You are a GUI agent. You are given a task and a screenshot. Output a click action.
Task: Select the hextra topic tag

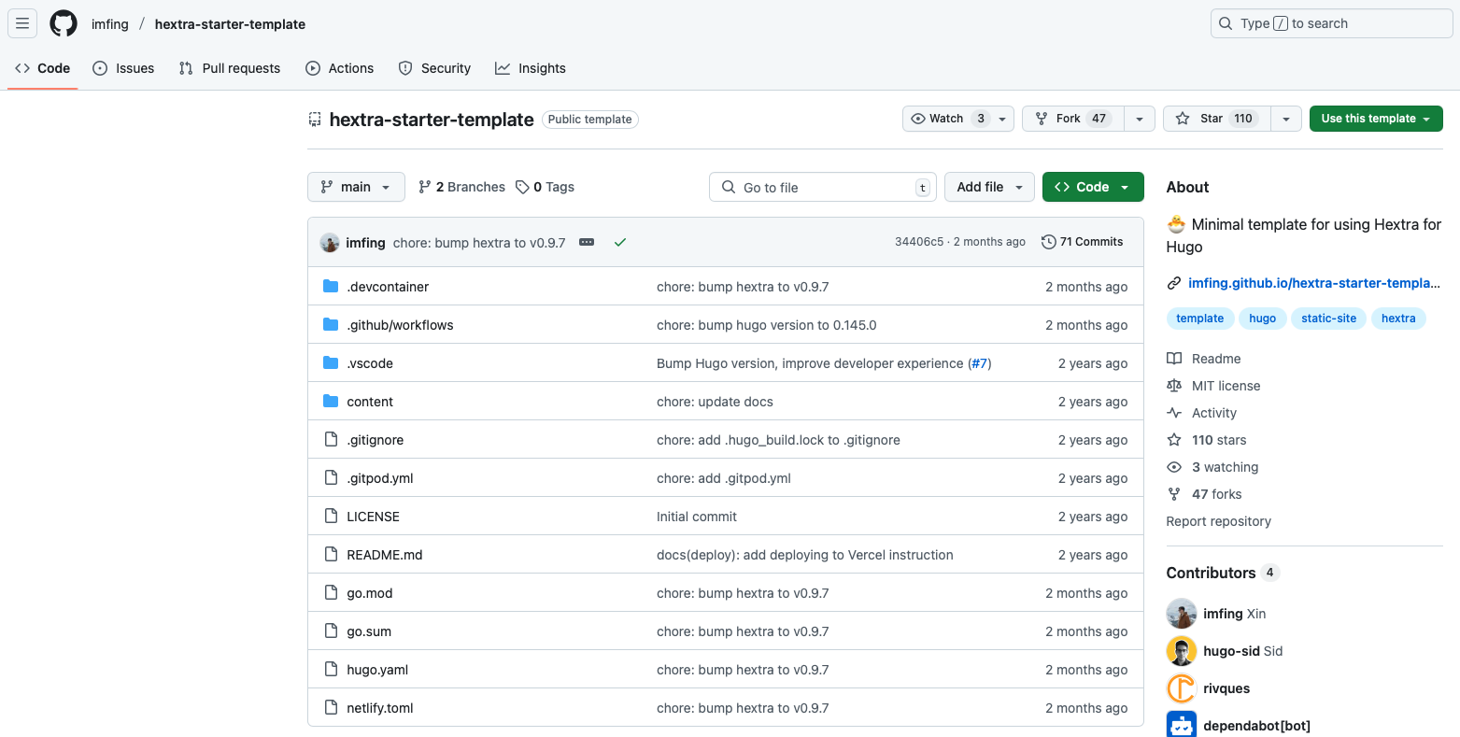coord(1398,319)
